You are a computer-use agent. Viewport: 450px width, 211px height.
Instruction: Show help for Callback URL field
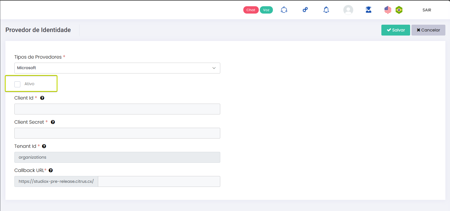51,170
